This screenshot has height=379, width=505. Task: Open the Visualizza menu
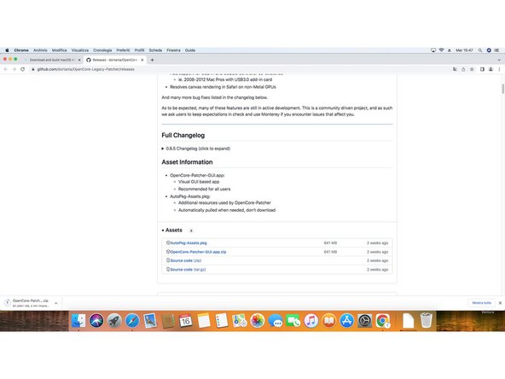pos(80,50)
